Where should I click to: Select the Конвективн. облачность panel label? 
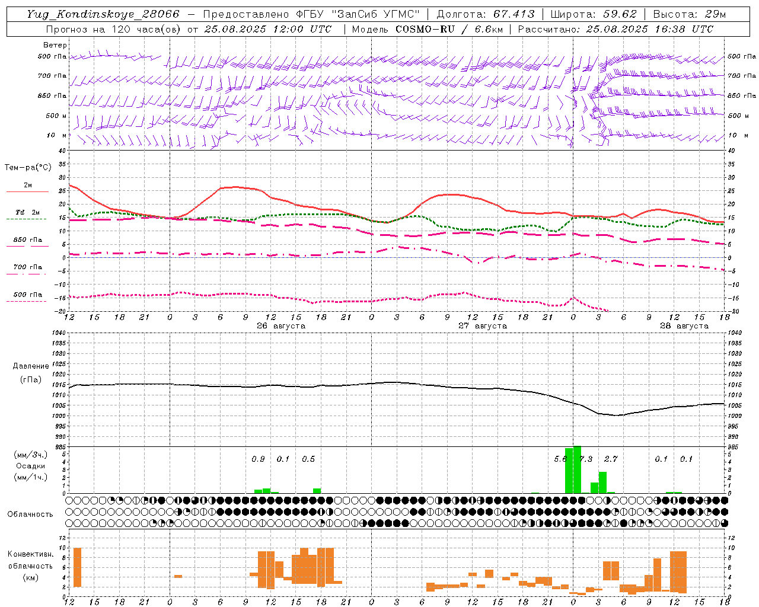coord(30,560)
